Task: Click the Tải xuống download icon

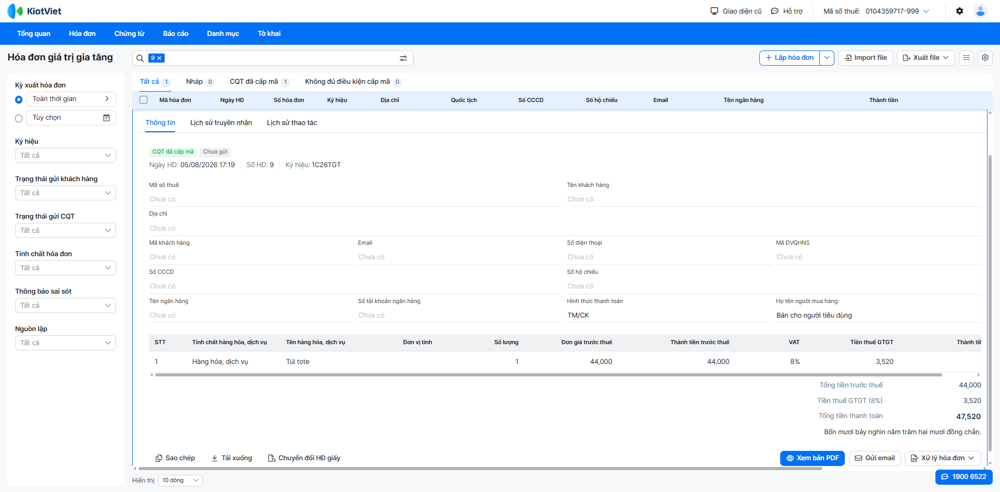Action: click(215, 458)
